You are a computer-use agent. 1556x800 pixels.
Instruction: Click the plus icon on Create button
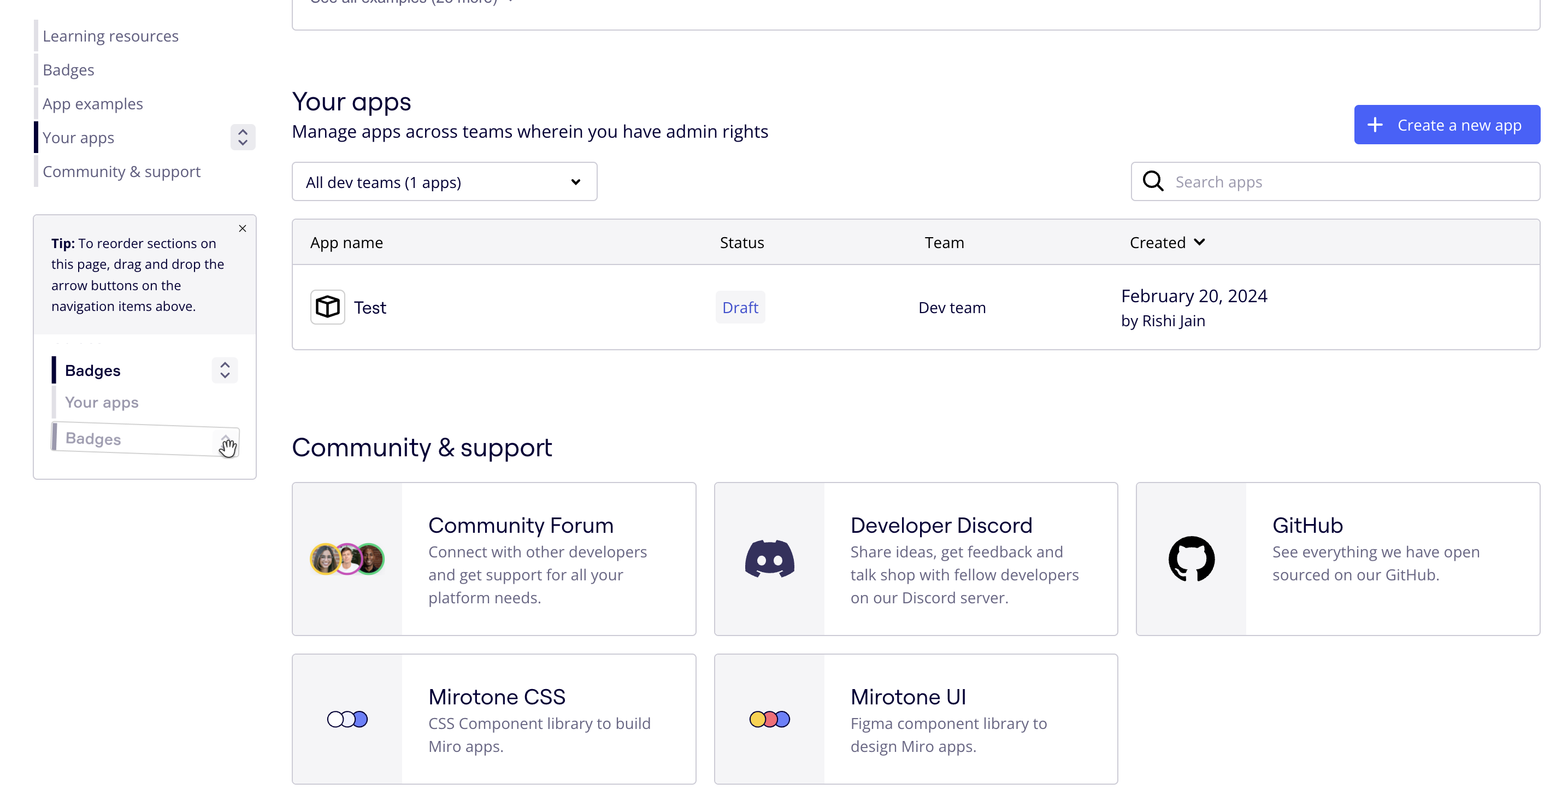1375,125
